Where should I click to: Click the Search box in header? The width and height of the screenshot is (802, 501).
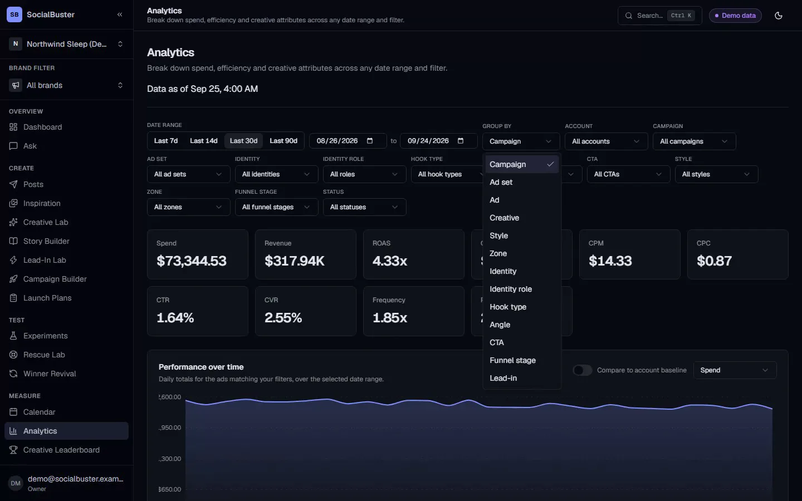click(x=659, y=16)
